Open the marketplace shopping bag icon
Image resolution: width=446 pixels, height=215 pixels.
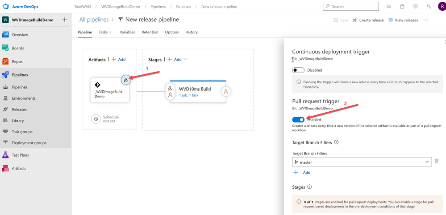(402, 6)
